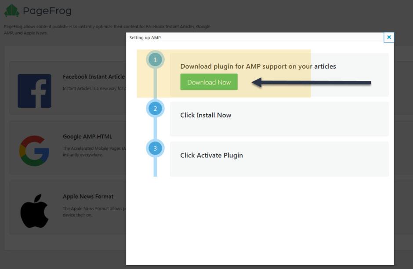Open the Apple News Format heading
413x269 pixels.
[x=88, y=196]
